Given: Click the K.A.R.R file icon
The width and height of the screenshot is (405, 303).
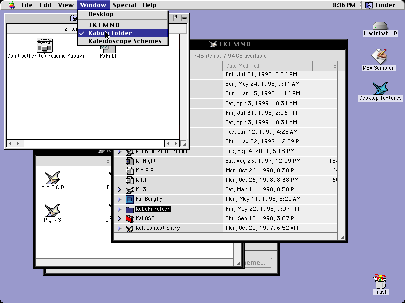Looking at the screenshot, I should [x=130, y=170].
